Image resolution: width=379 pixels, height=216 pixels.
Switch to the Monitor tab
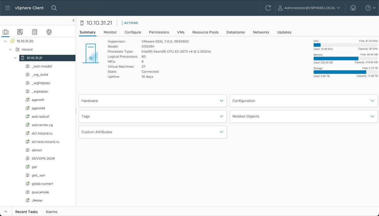click(x=110, y=32)
